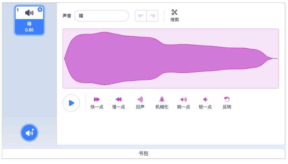The image size is (288, 164).
Task: Click the 快一点 (faster) effect icon
Action: (x=97, y=99)
